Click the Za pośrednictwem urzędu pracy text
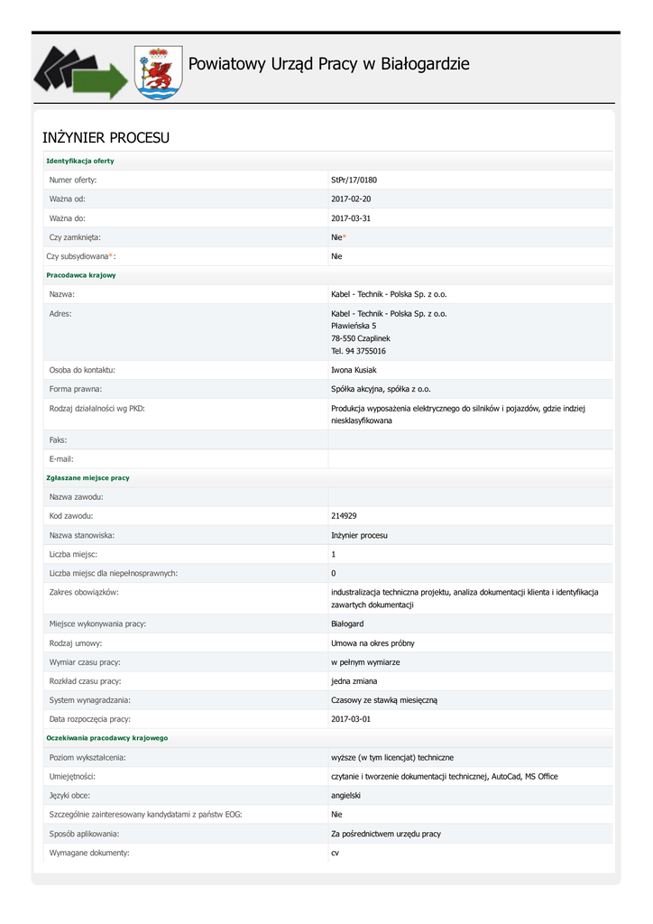 coord(386,834)
